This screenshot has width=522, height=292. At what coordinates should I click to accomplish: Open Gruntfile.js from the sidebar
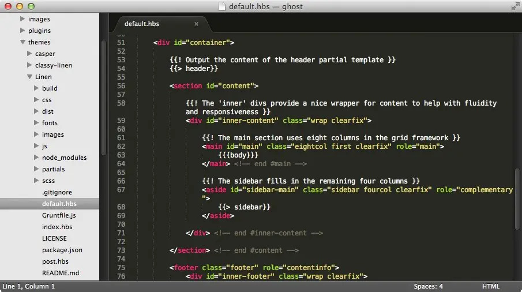[x=59, y=215]
